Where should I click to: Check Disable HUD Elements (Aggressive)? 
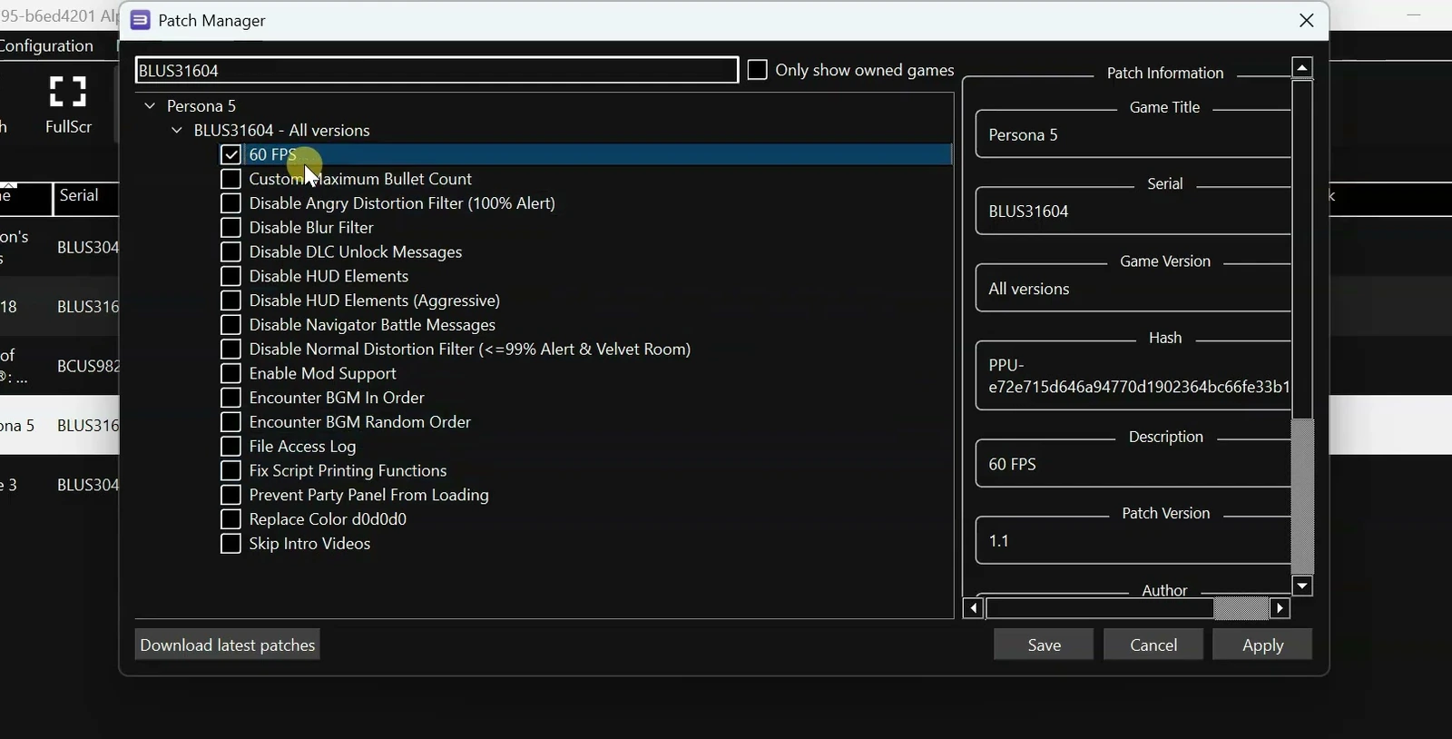pyautogui.click(x=231, y=301)
